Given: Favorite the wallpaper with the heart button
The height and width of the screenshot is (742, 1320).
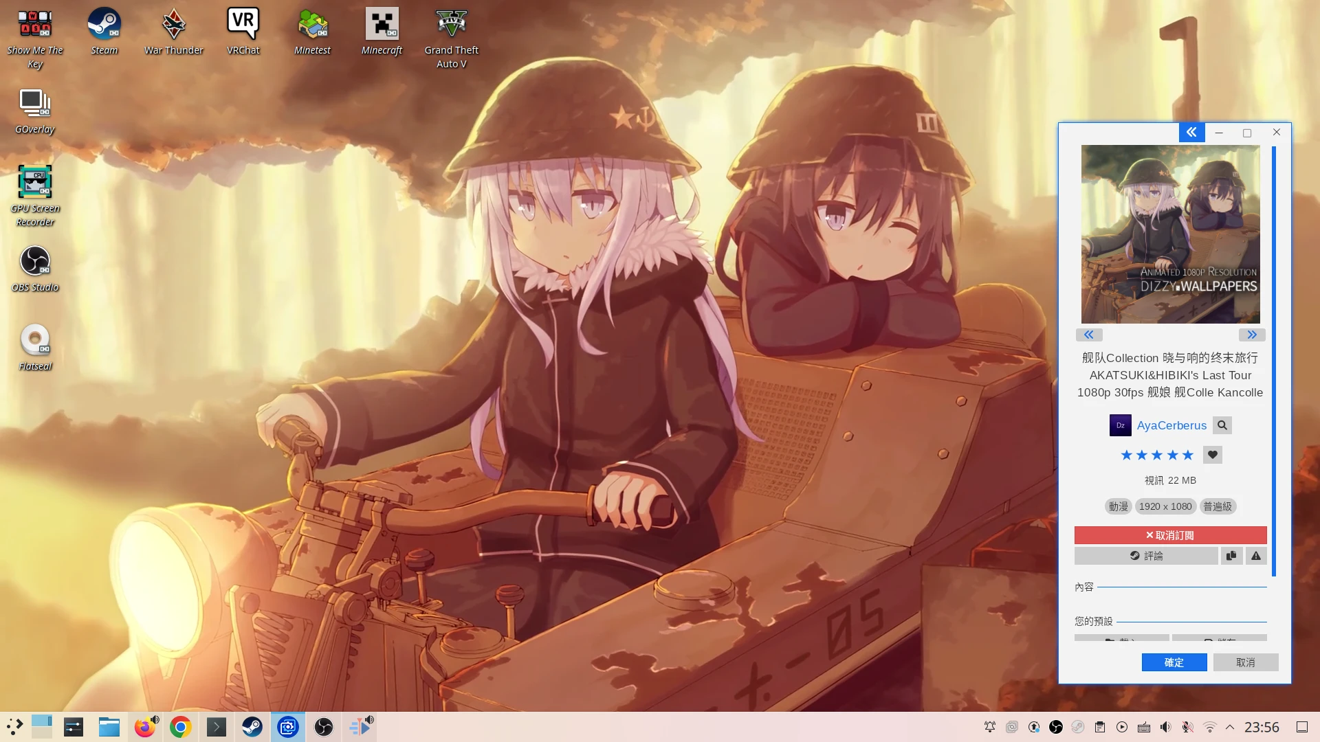Looking at the screenshot, I should pyautogui.click(x=1213, y=455).
